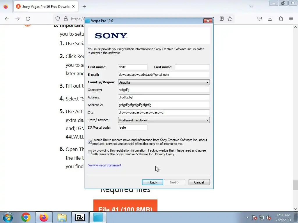Viewport: 298px width, 223px height.
Task: Open tracking protection shield icon
Action: click(x=58, y=19)
